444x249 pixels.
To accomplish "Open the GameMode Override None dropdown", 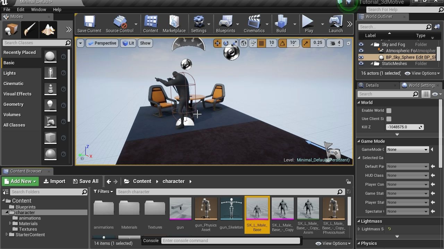I will (x=407, y=150).
